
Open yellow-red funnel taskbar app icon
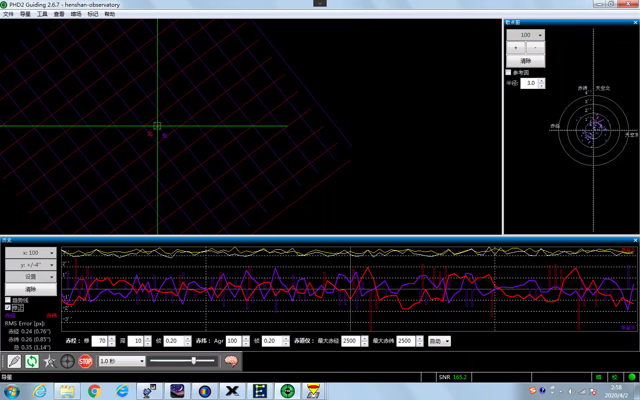click(x=314, y=392)
